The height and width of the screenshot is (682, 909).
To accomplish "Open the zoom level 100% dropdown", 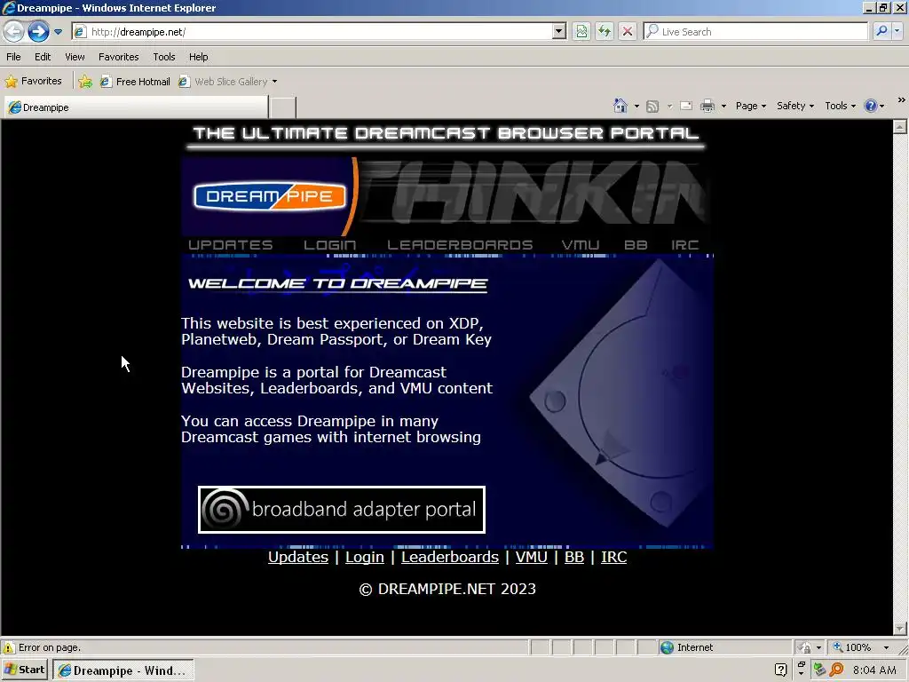I will tap(887, 647).
